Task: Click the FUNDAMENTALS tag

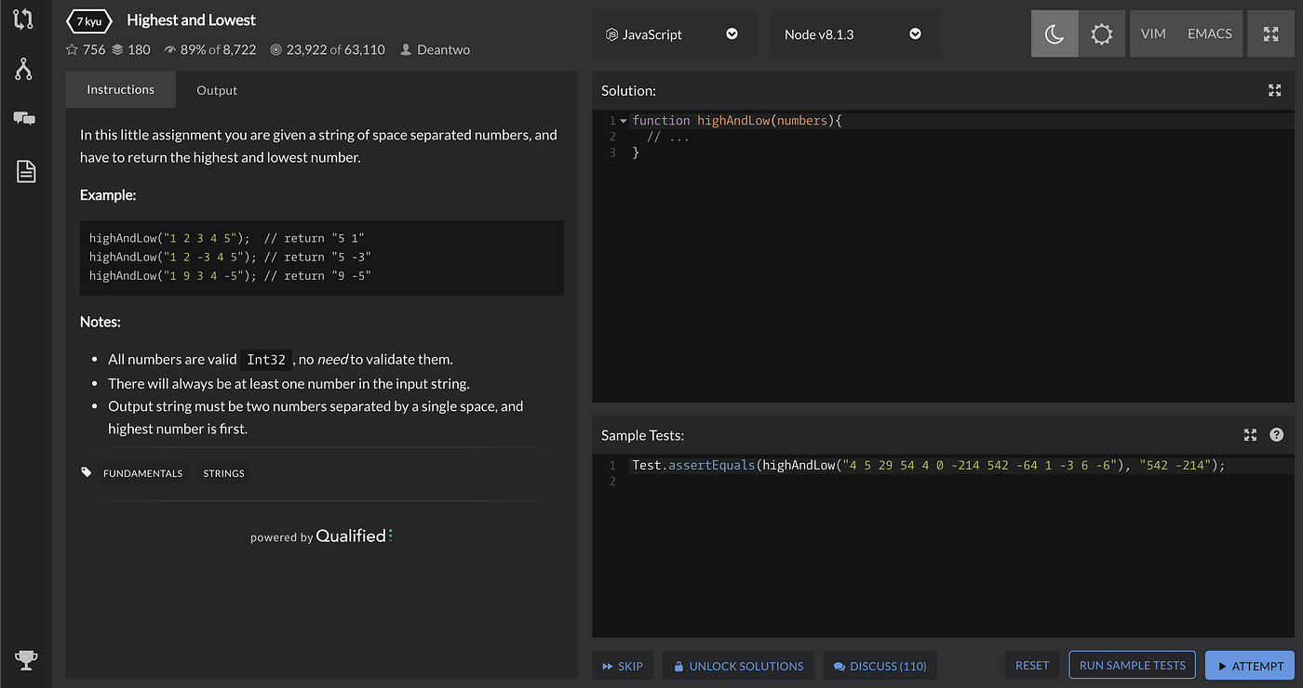Action: click(x=142, y=473)
